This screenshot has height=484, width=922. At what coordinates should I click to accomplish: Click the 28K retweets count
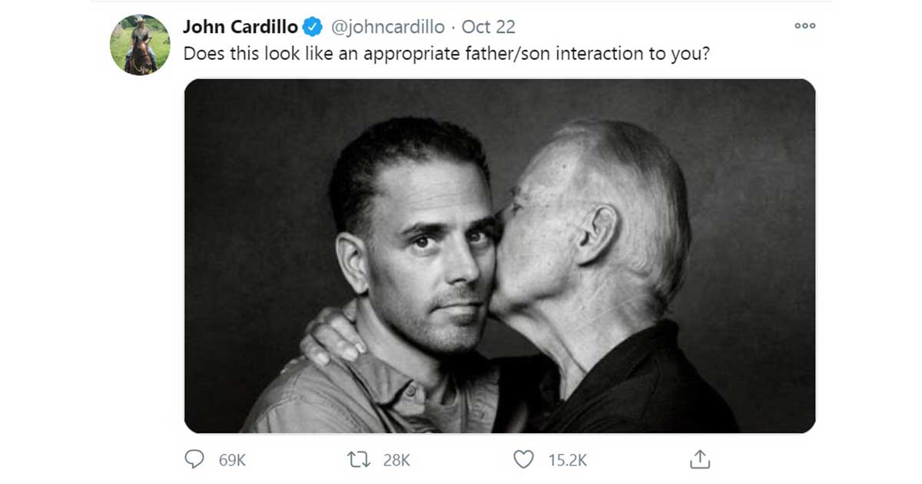click(396, 460)
